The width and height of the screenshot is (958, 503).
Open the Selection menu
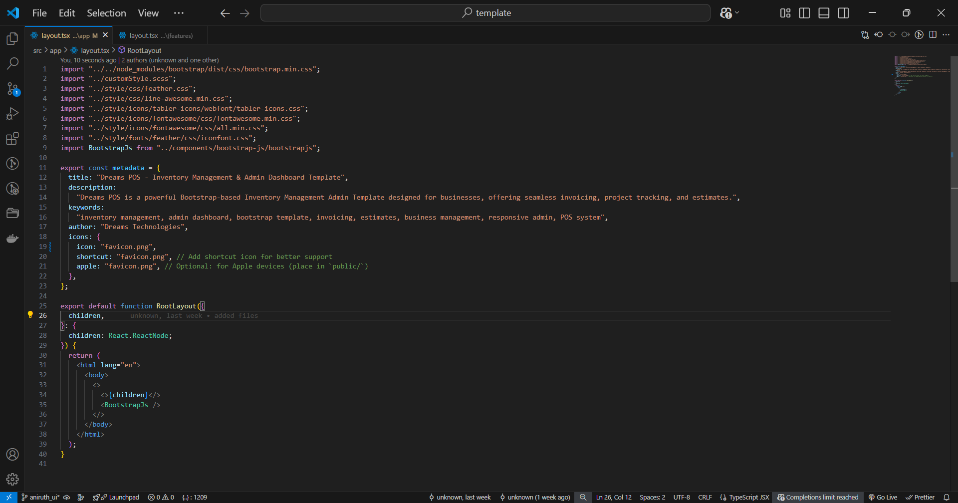pyautogui.click(x=106, y=13)
